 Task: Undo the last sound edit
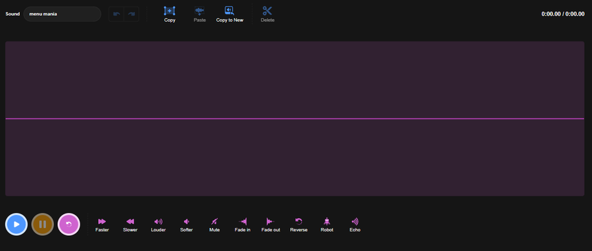tap(116, 14)
